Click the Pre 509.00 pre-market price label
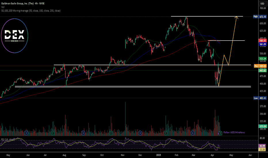Viewport: 268px width, 158px height. pyautogui.click(x=260, y=66)
